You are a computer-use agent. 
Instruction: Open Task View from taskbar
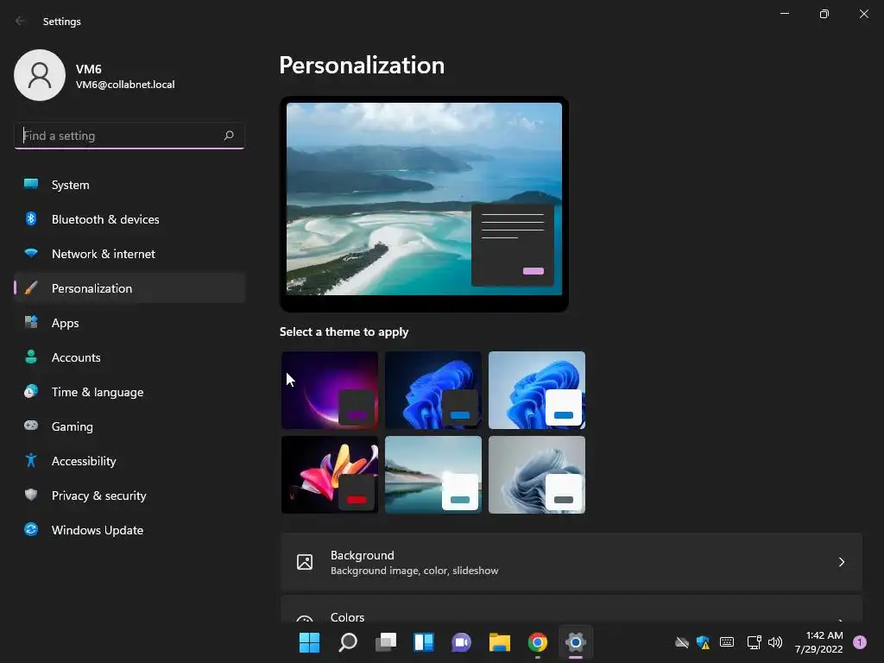pos(386,642)
